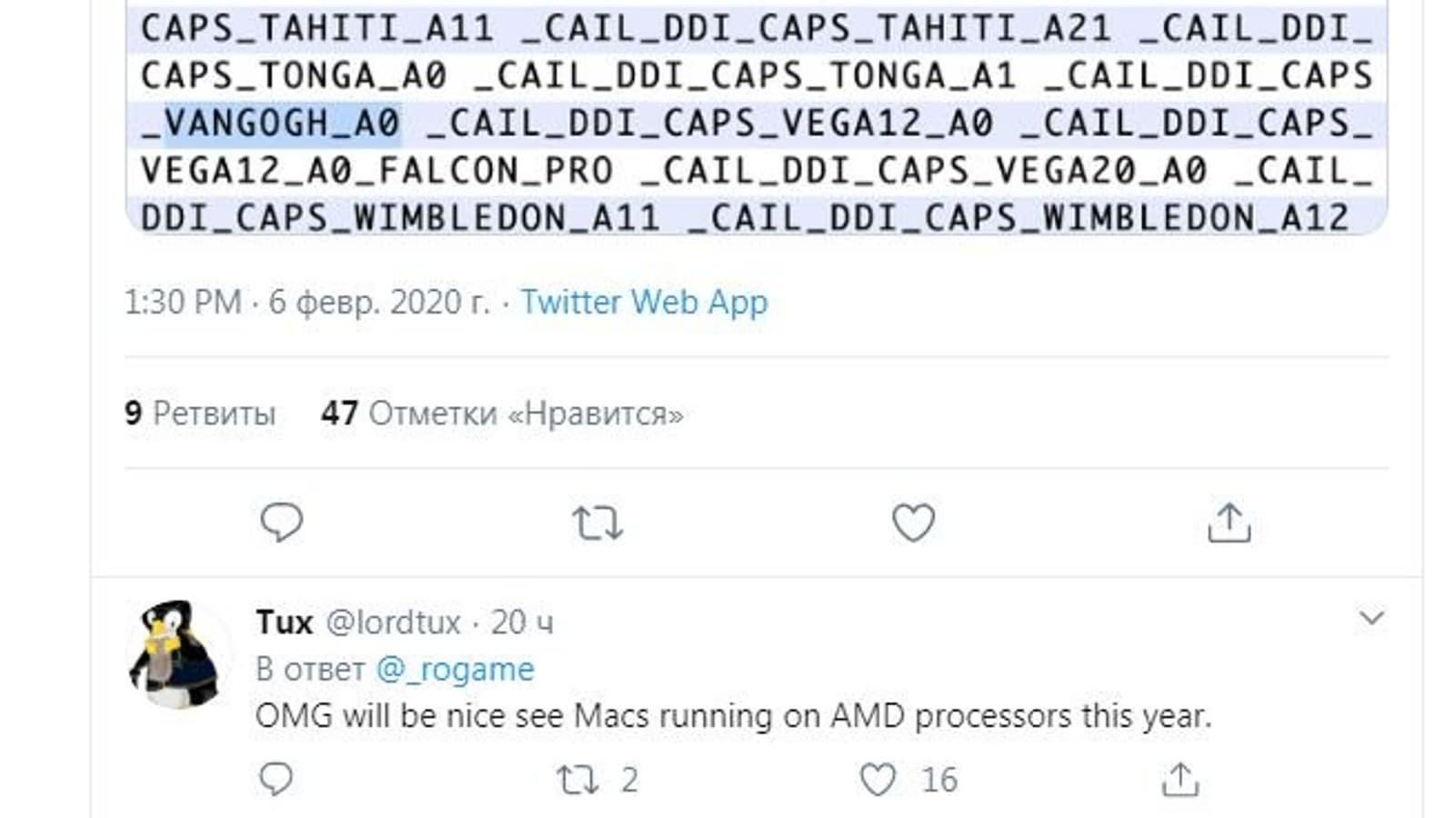This screenshot has width=1455, height=818.
Task: Share the main tweet
Action: pos(1229,523)
